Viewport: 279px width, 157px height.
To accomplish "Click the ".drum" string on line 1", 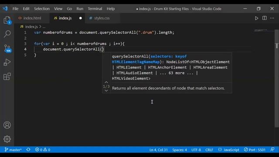I will [146, 32].
